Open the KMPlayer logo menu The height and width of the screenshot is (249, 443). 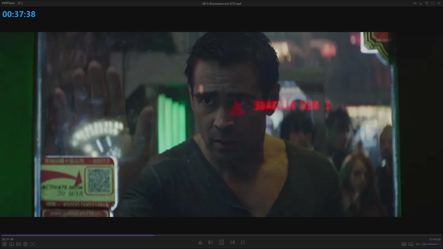click(x=9, y=3)
